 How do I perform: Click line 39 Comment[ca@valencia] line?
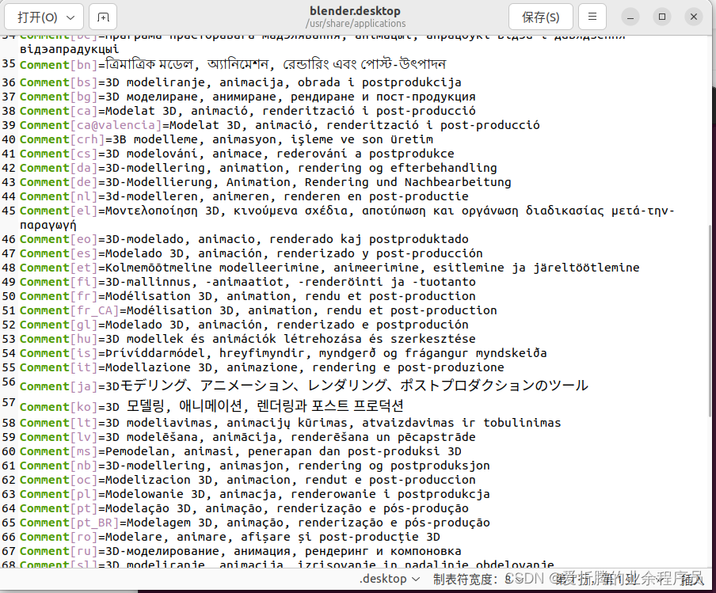(280, 125)
